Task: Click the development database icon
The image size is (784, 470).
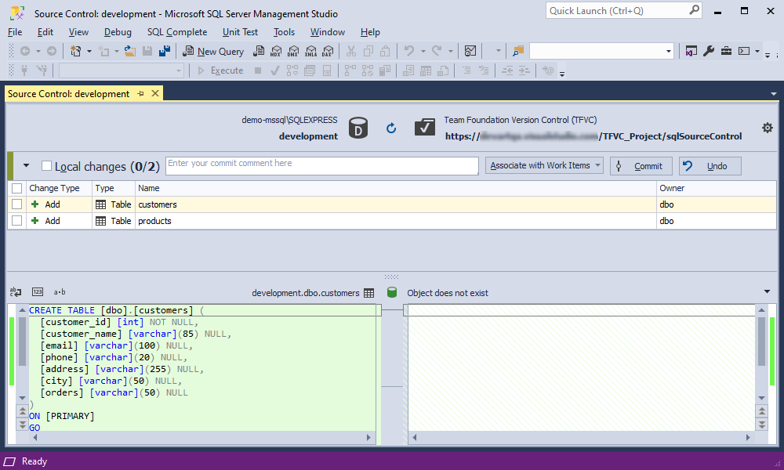Action: [358, 128]
